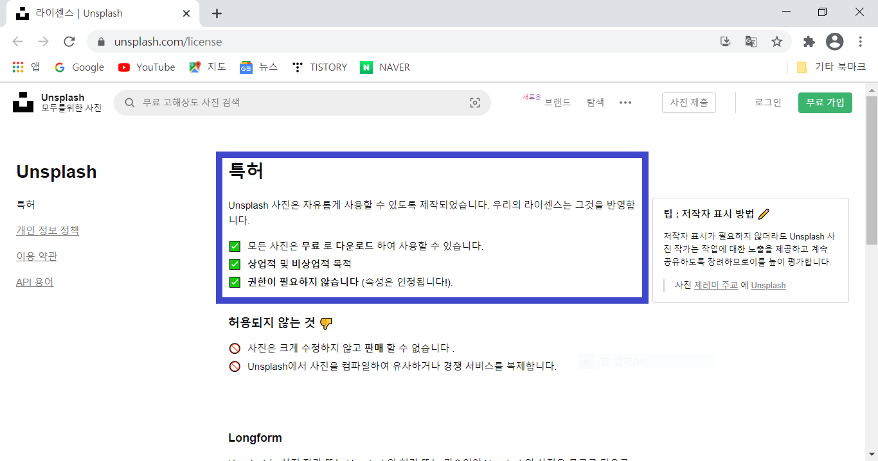This screenshot has height=461, width=878.
Task: Expand the three-dot more menu in header
Action: point(625,103)
